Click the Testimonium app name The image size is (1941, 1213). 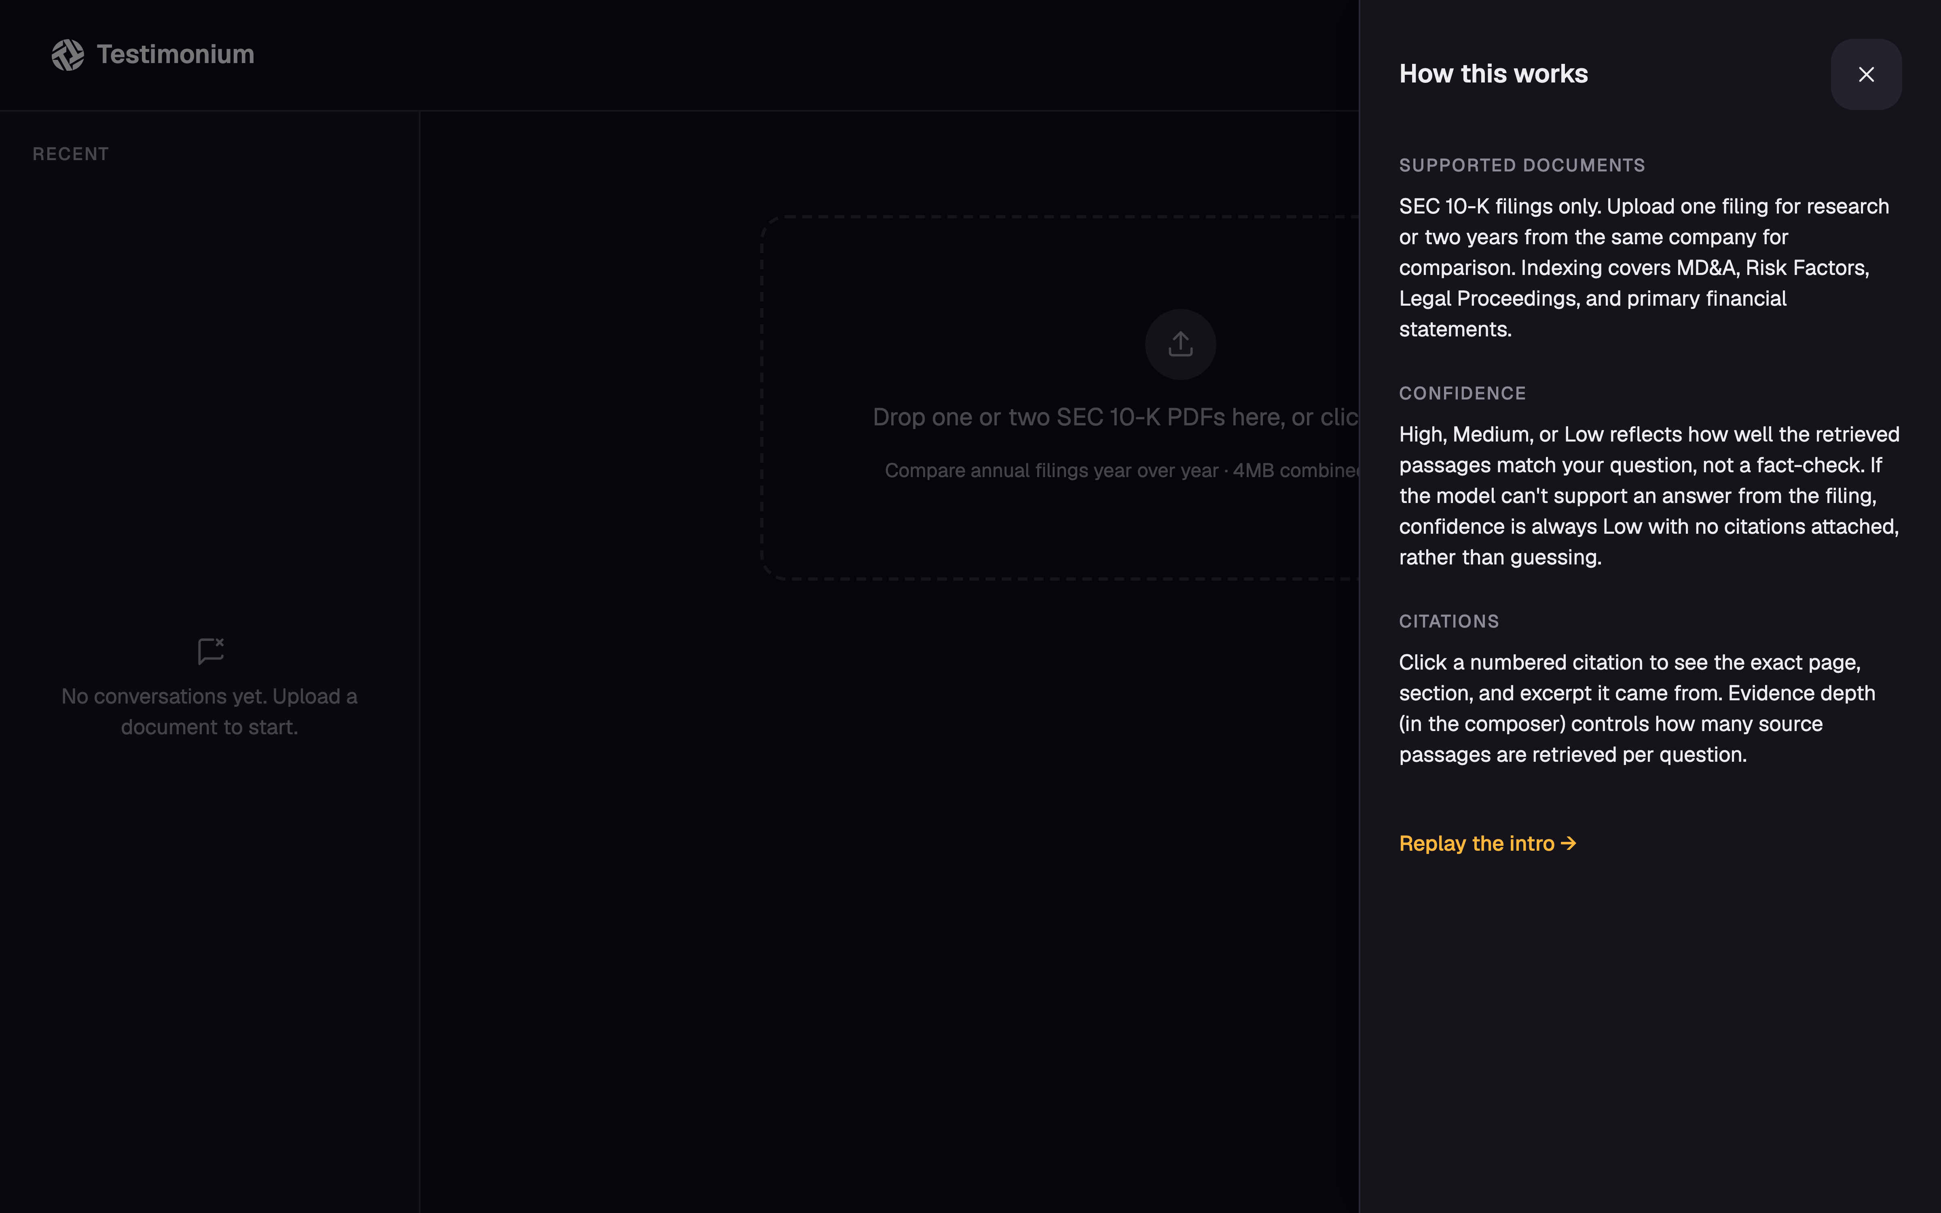(175, 55)
